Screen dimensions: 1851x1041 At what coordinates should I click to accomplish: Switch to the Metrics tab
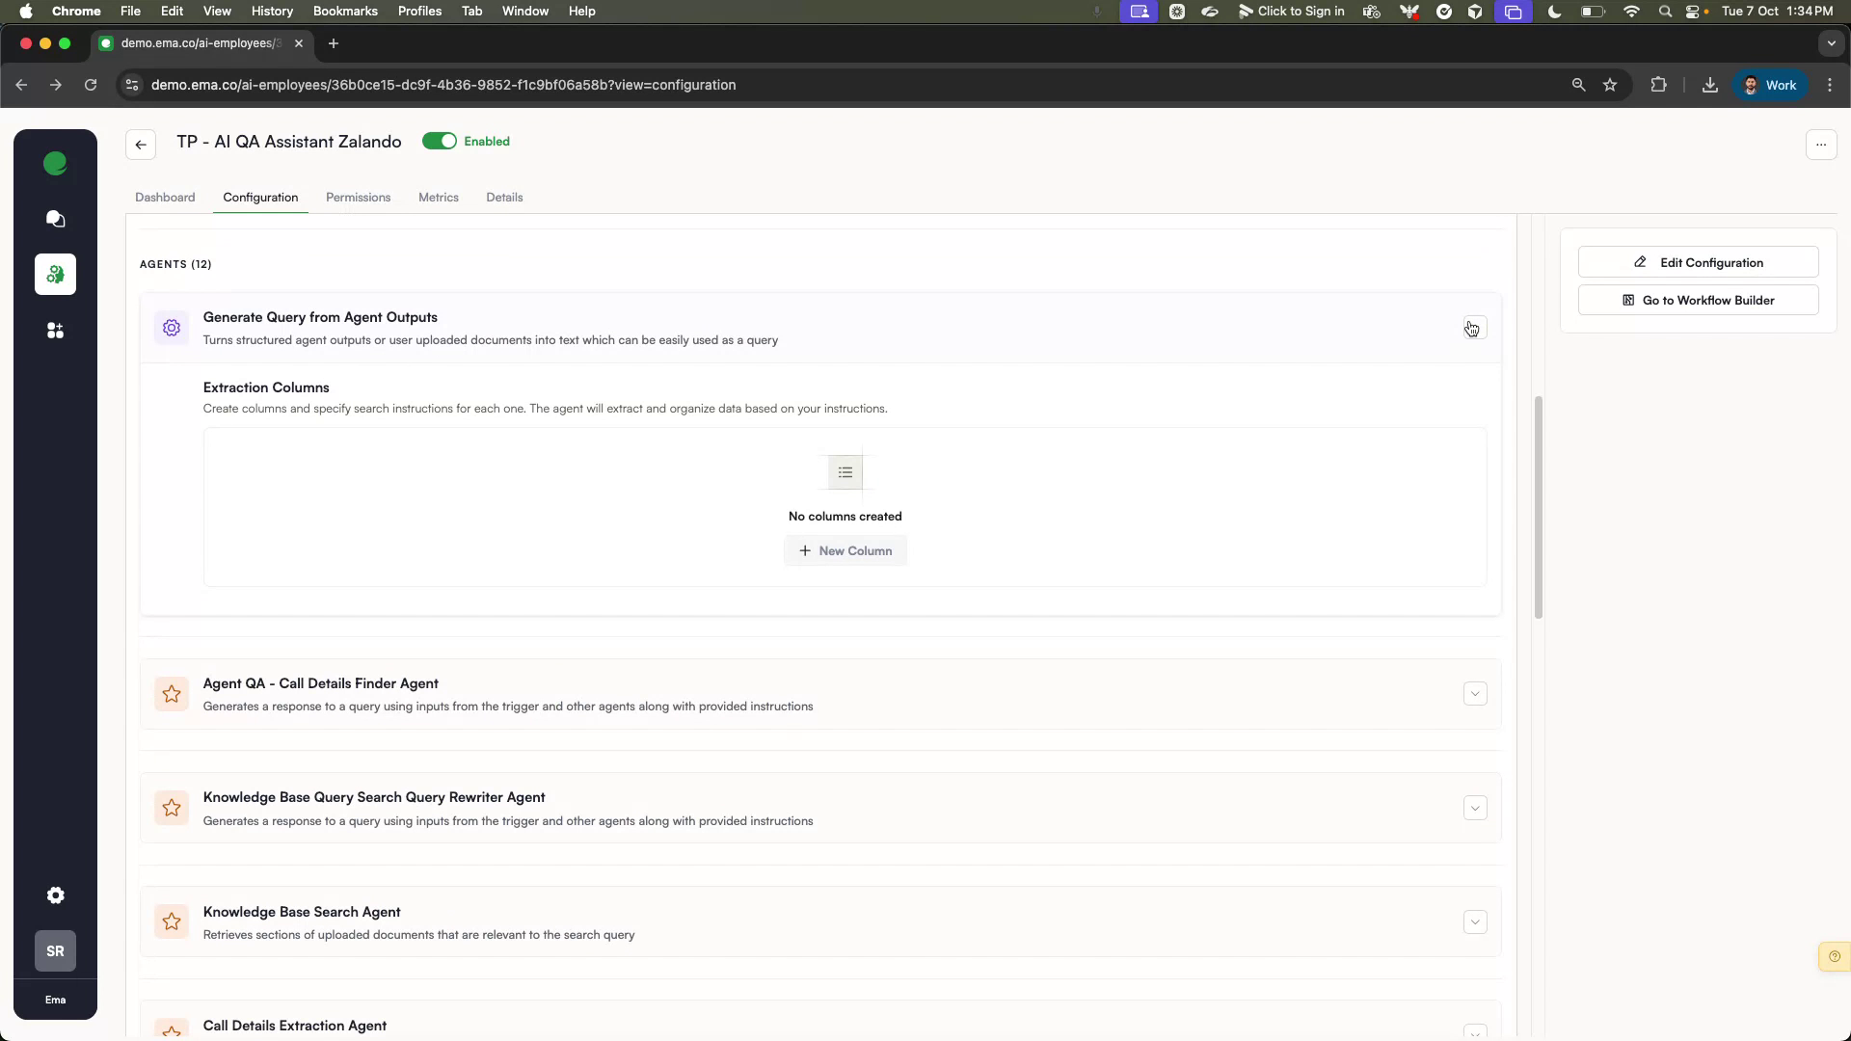[439, 197]
